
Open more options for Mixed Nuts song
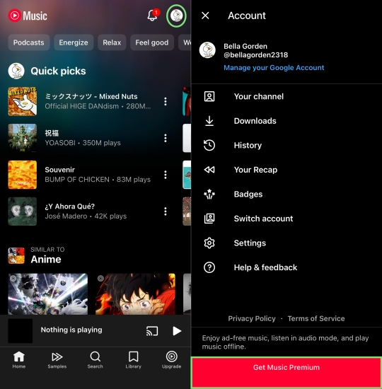[166, 101]
